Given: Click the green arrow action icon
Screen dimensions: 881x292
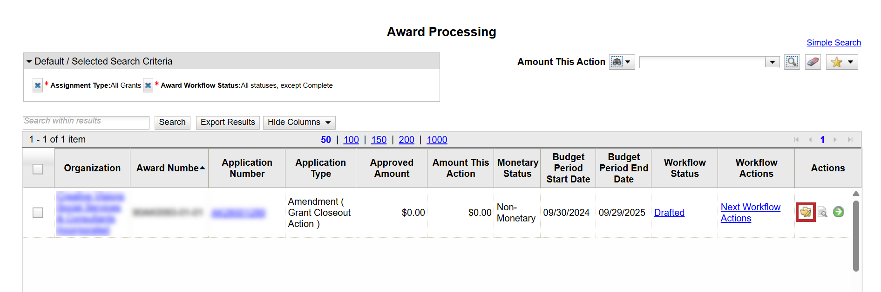Looking at the screenshot, I should click(x=839, y=212).
